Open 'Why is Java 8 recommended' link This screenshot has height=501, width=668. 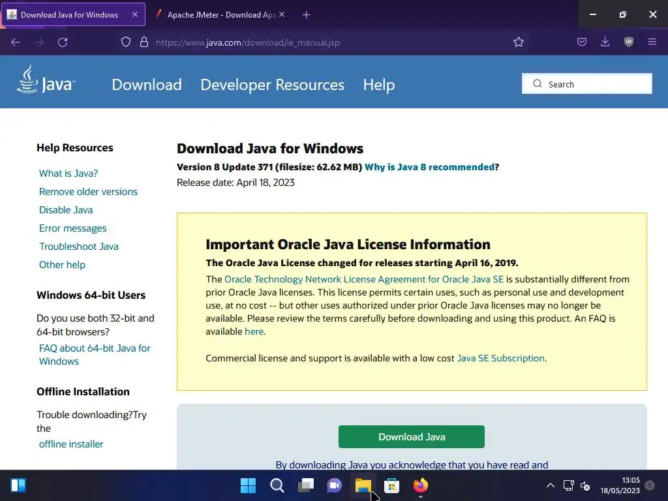coord(429,167)
